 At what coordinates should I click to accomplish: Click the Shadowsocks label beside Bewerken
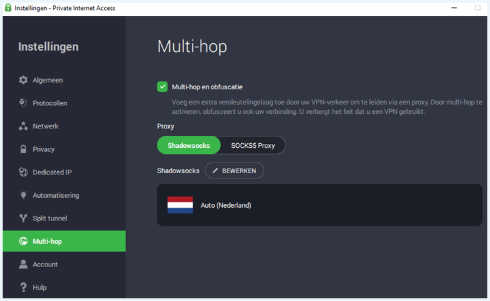(x=178, y=170)
